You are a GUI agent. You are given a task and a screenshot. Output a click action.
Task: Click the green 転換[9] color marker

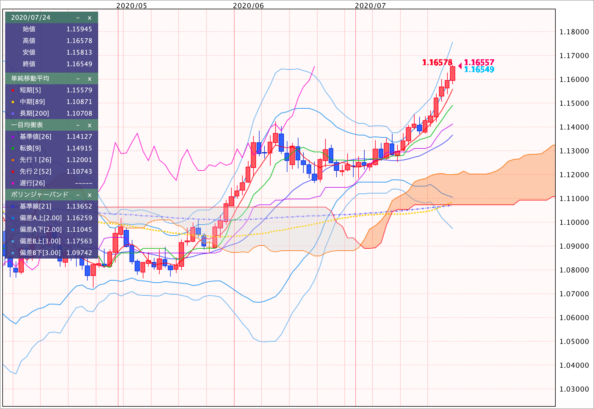point(13,149)
